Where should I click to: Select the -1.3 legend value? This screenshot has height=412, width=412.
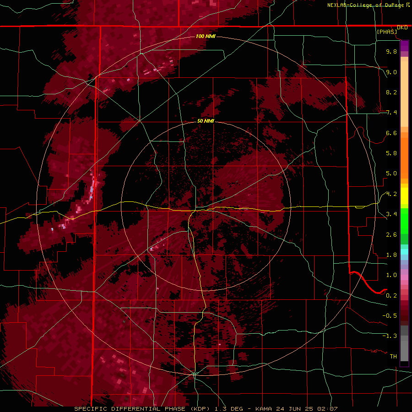pyautogui.click(x=390, y=336)
